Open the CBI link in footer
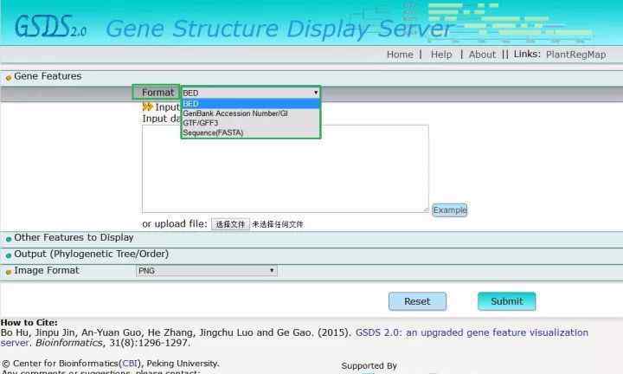Image resolution: width=623 pixels, height=374 pixels. click(130, 364)
